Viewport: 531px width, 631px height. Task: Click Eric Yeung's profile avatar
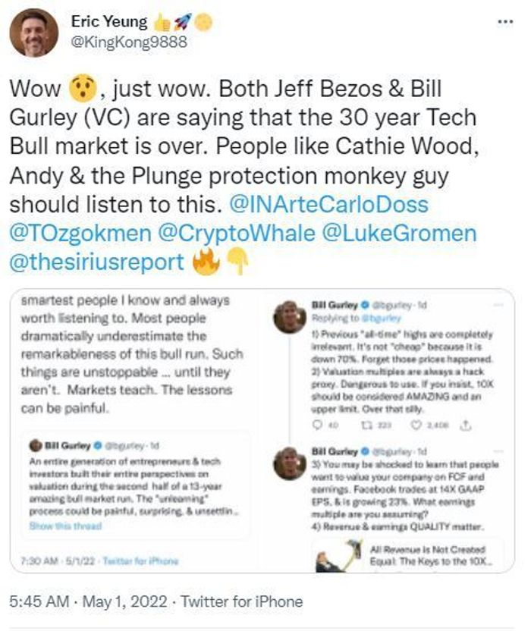(33, 33)
